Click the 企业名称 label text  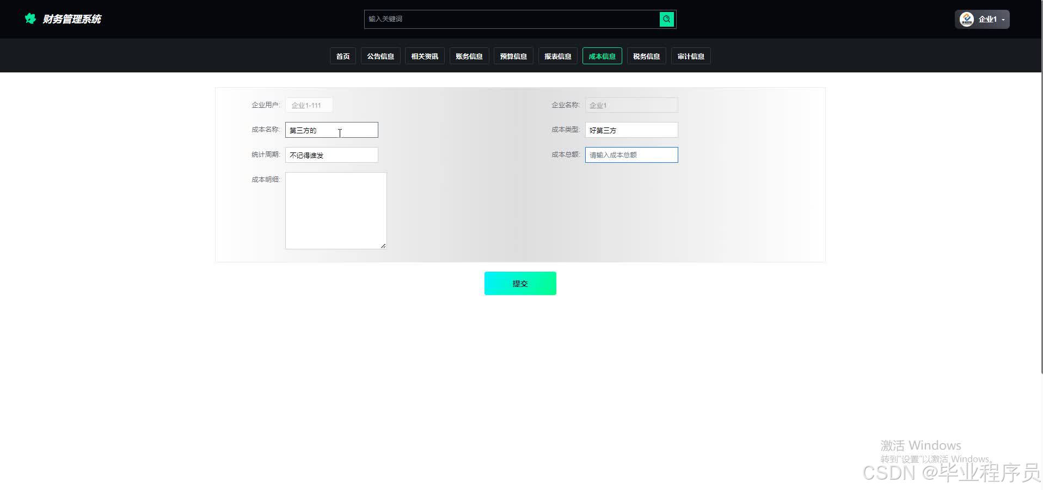point(566,105)
